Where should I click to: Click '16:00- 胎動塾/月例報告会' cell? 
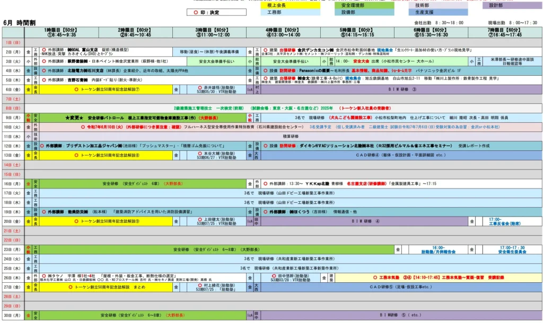tap(438, 250)
